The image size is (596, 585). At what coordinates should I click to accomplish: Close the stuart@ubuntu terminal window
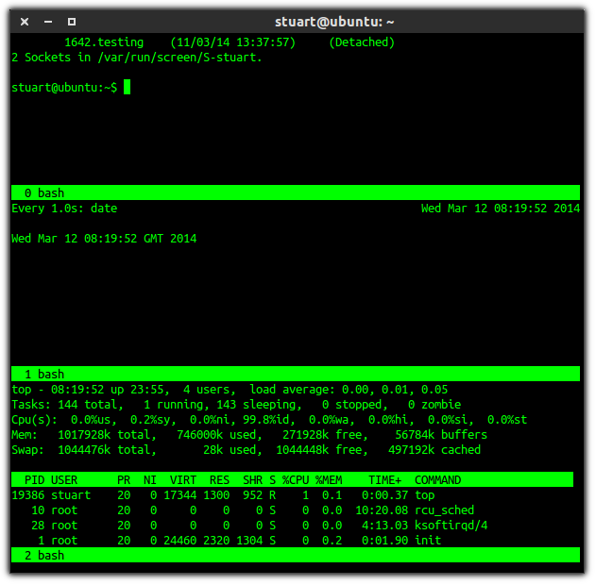pyautogui.click(x=25, y=22)
